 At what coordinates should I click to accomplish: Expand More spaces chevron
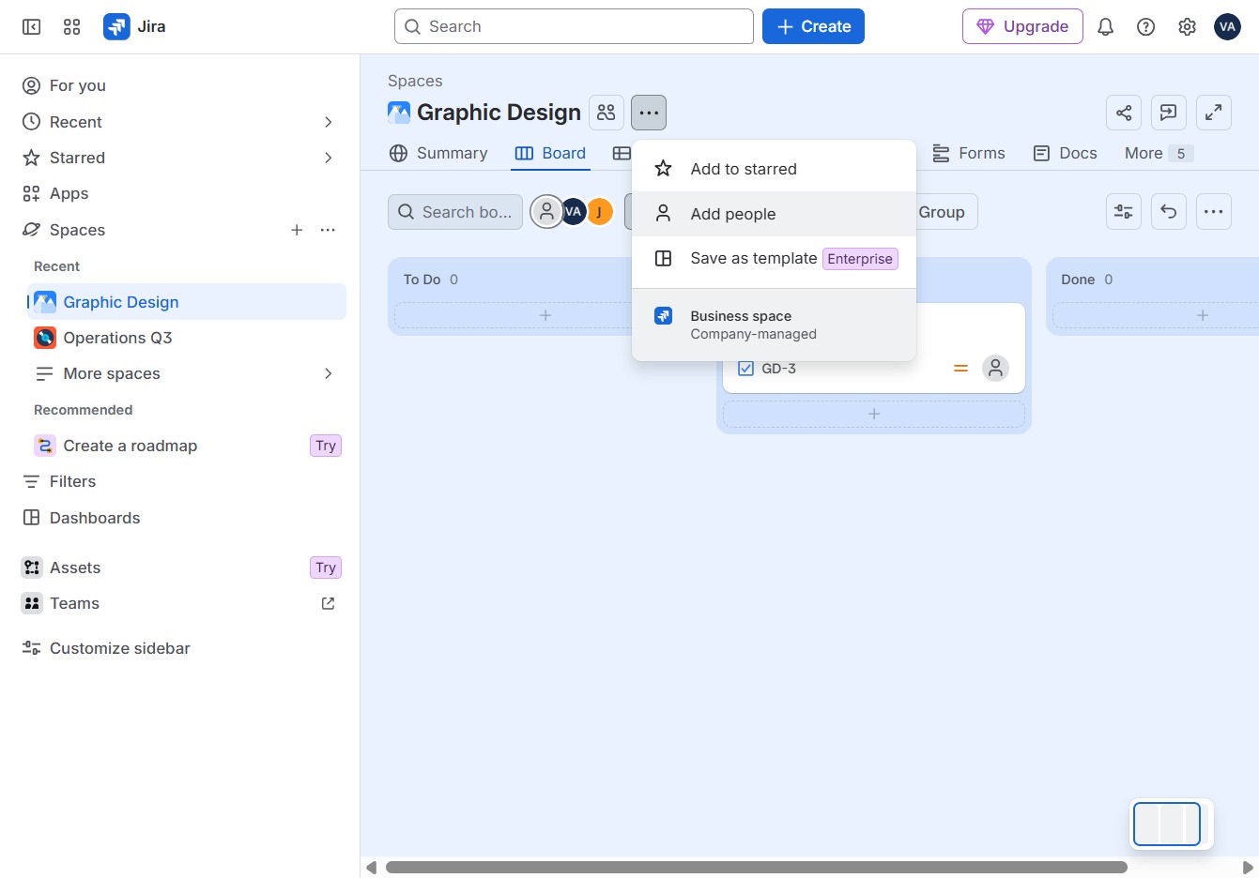[329, 373]
